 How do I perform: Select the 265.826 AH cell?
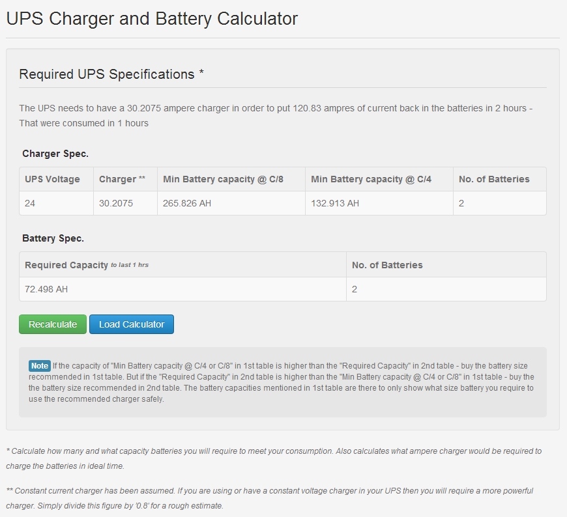coord(231,203)
